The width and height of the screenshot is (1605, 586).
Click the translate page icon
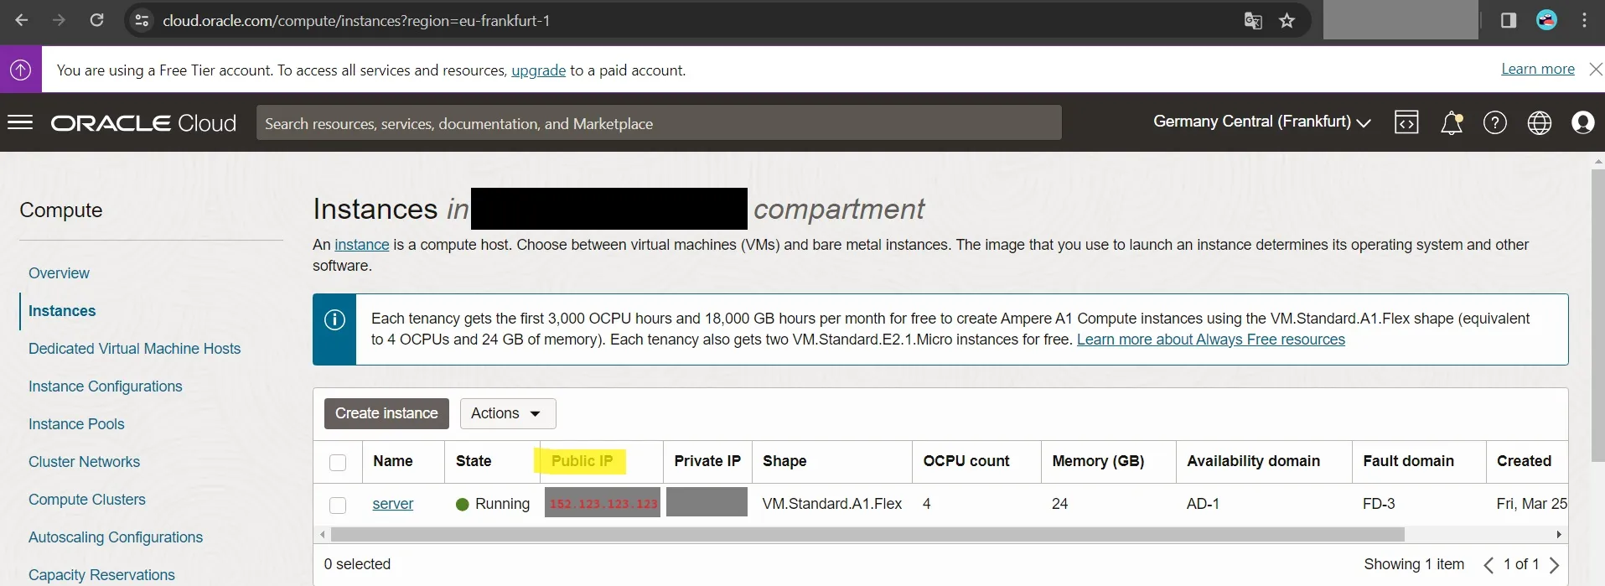(1253, 21)
